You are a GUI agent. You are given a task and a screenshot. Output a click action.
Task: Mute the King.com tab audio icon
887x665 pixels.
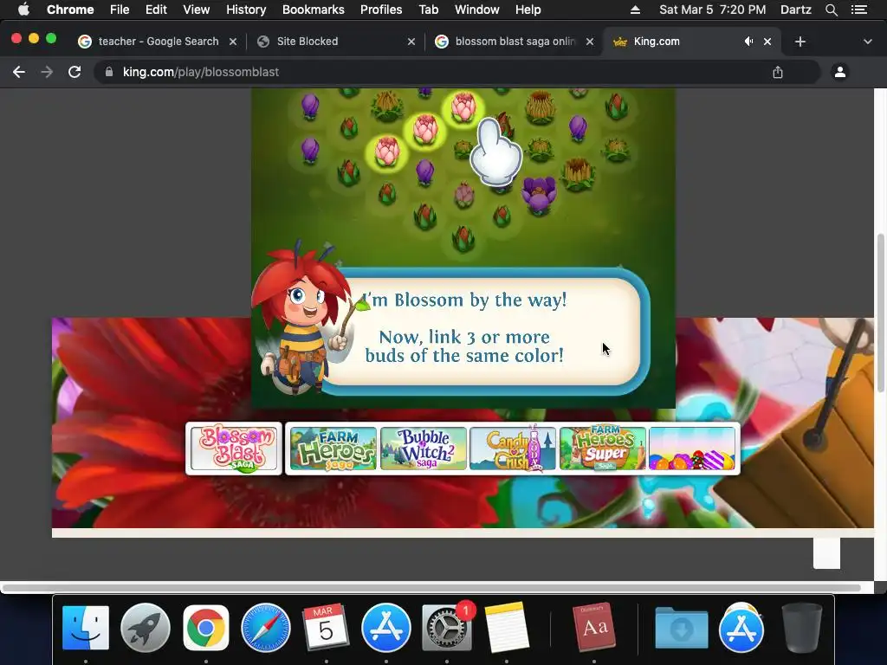748,42
